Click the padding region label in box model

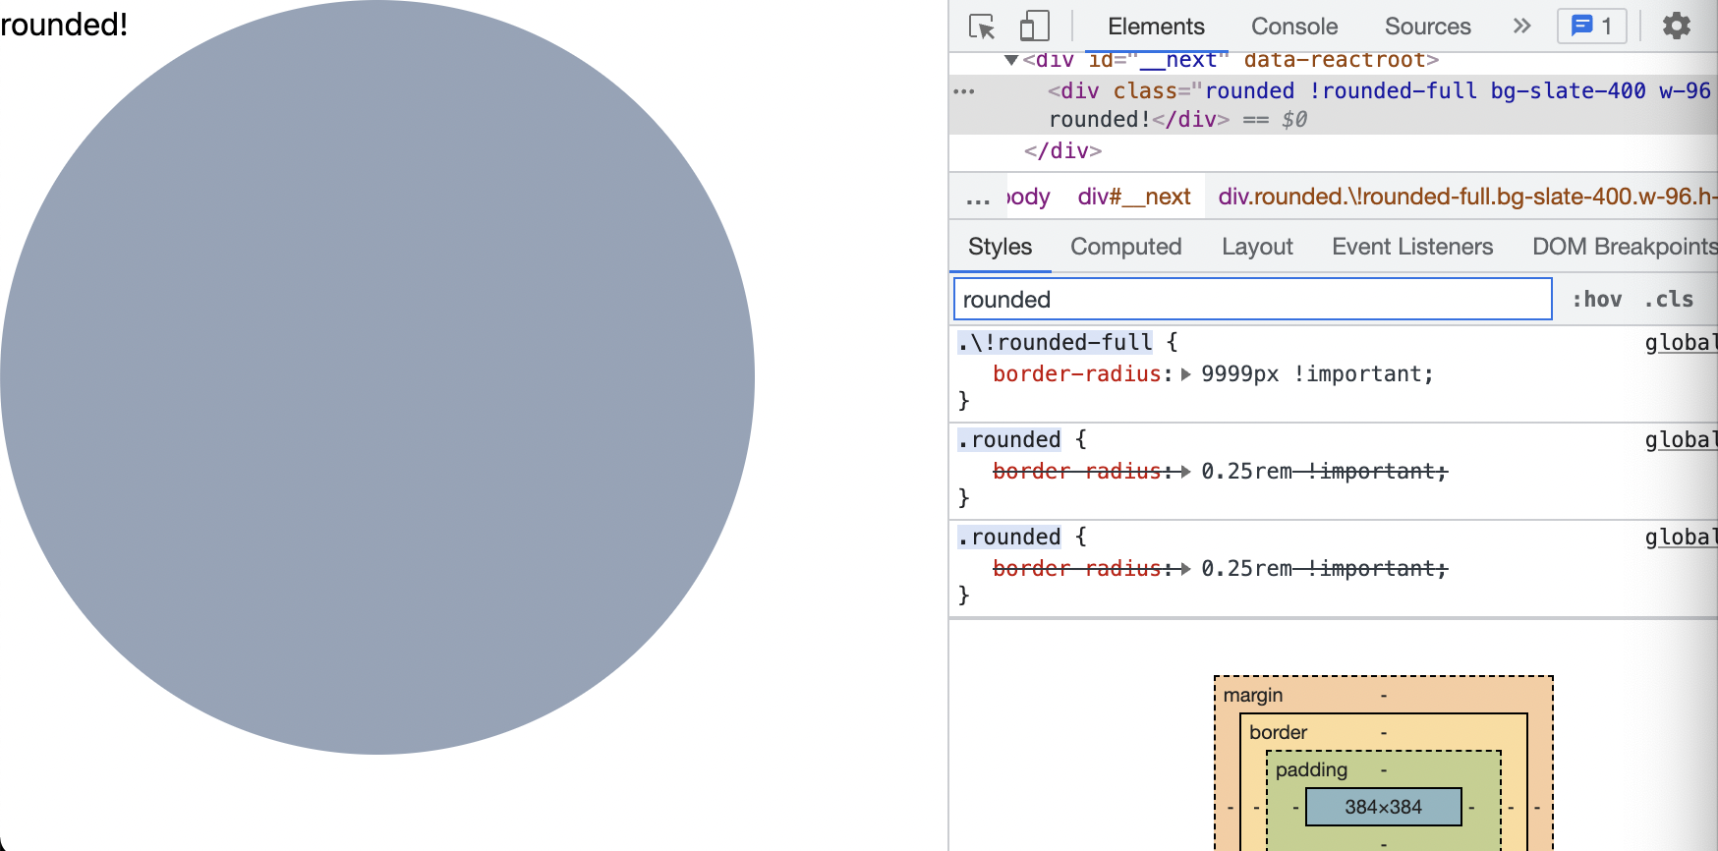click(x=1311, y=769)
